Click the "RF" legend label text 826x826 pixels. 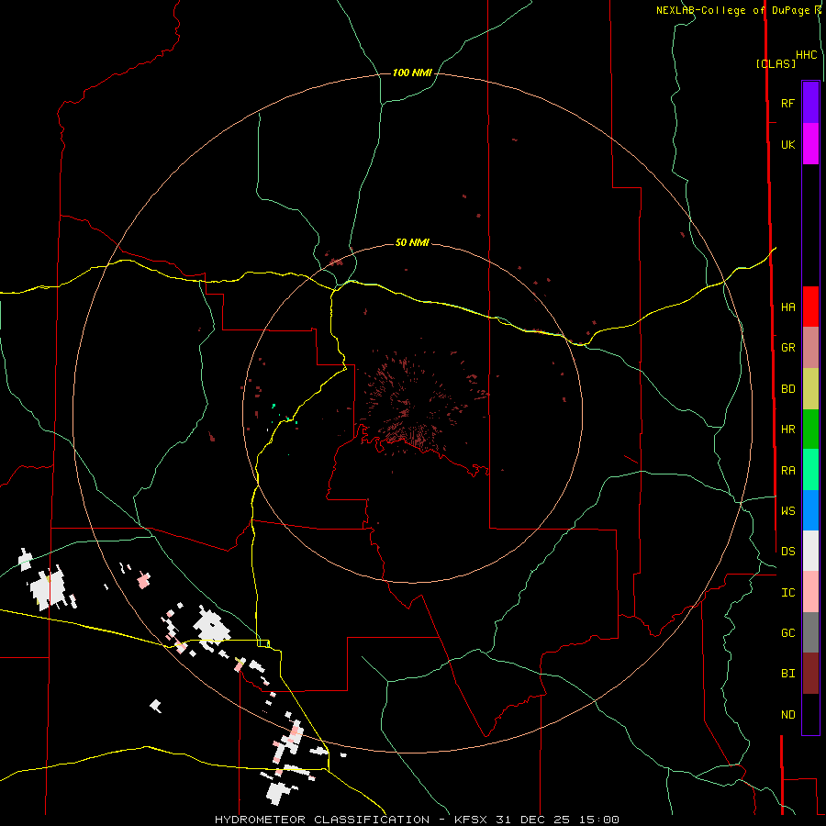pos(787,103)
